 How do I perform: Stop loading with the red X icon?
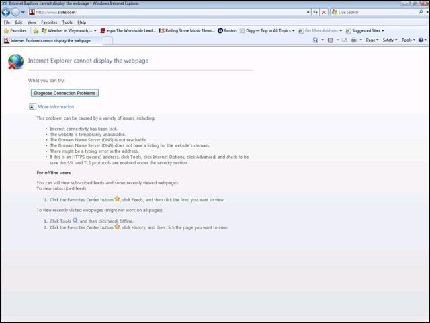324,12
